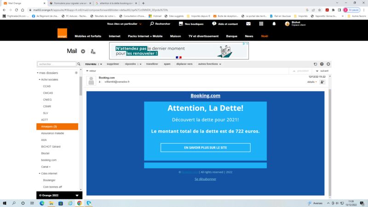
Task: Open Bichot Espace client account
Action: [x=295, y=24]
